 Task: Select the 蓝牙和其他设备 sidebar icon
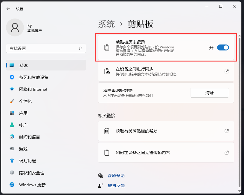pos(12,77)
